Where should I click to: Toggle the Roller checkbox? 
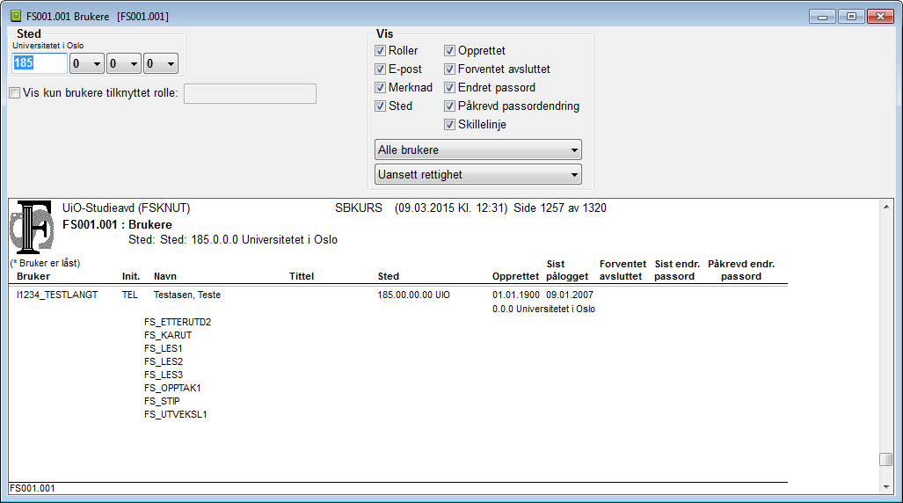(380, 51)
